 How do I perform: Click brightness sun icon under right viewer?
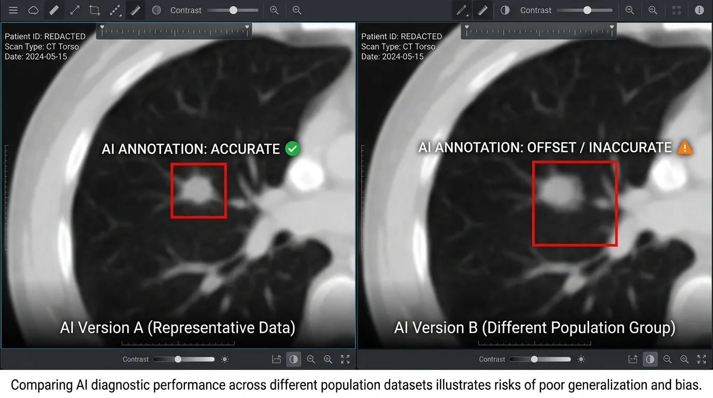[x=581, y=359]
